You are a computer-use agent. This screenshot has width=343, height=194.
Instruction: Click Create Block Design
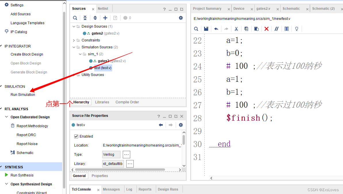click(27, 54)
